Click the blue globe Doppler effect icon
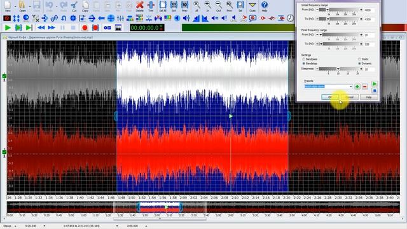The height and width of the screenshot is (229, 407). coord(26,18)
